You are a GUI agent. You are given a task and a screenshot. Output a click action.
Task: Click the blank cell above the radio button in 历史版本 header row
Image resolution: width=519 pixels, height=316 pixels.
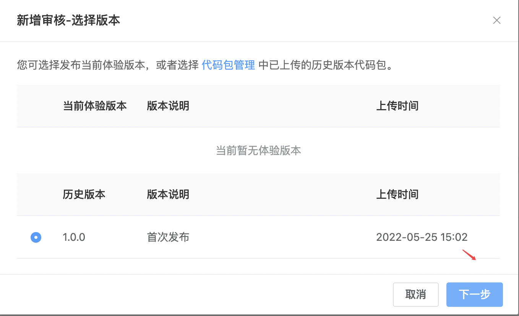tap(36, 194)
